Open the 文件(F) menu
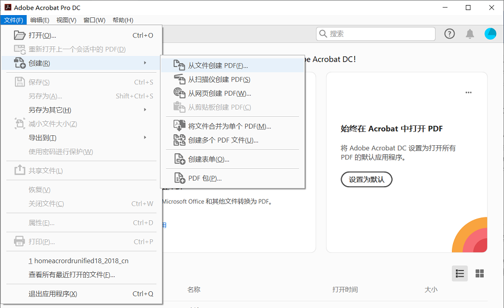The width and height of the screenshot is (504, 308). pos(13,20)
